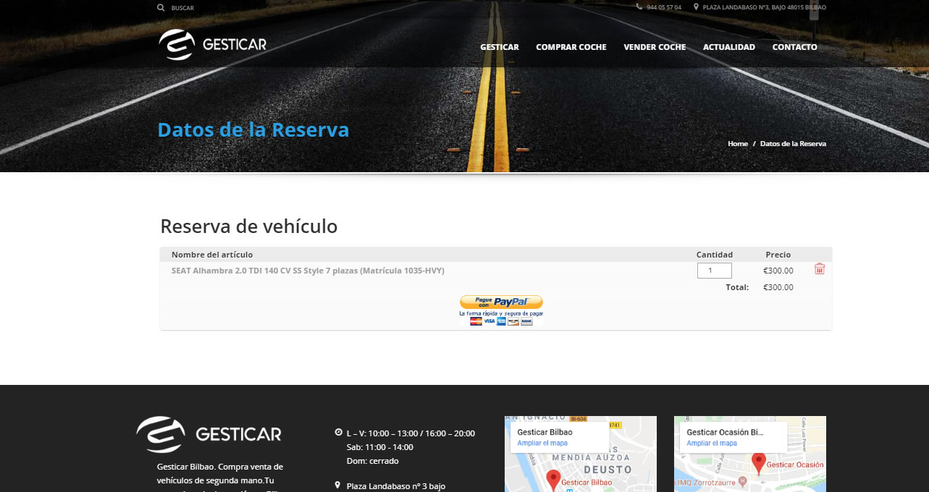This screenshot has height=492, width=929.
Task: Click the Sab: 11:00 - 14:00 line
Action: click(380, 447)
